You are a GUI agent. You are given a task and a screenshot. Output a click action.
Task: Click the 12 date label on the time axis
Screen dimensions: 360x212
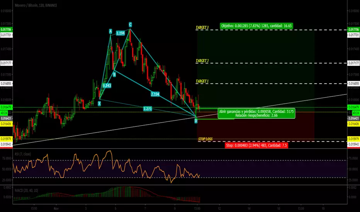[219, 209]
